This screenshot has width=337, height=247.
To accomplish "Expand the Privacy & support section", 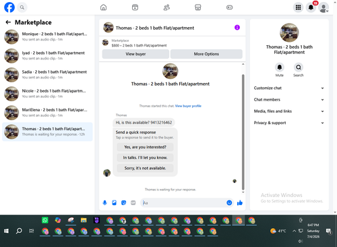I will pos(289,123).
